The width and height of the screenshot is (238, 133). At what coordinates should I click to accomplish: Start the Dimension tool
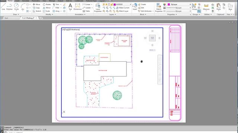coord(78,7)
